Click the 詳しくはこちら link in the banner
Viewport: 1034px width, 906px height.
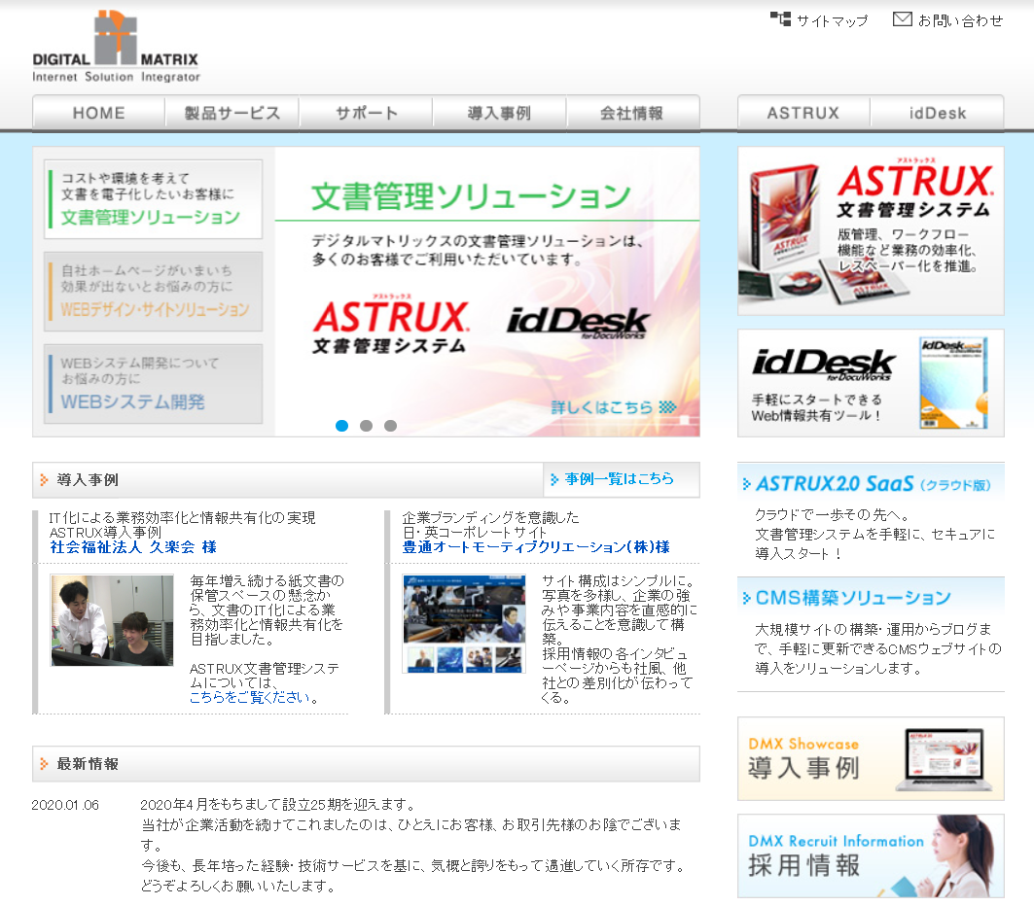point(613,407)
